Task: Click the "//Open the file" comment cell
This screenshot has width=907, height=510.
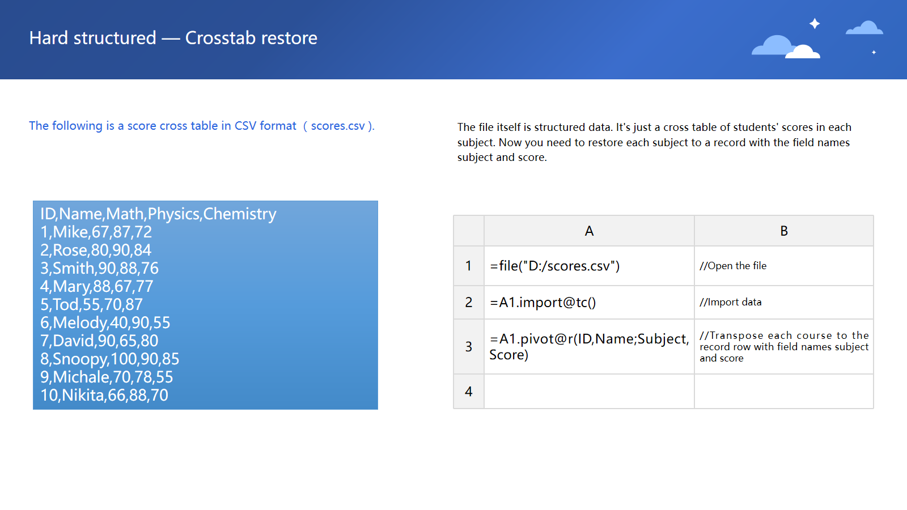Action: (783, 266)
